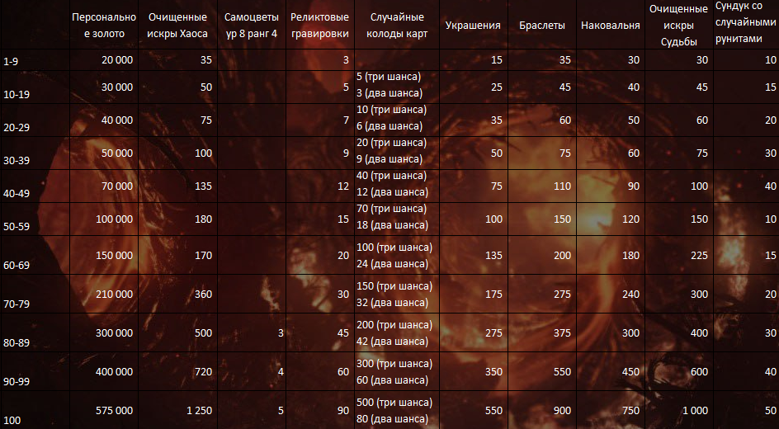Select the '10 (три шанса)' card deck entry
Viewport: 779px width, 429px height.
tap(391, 109)
